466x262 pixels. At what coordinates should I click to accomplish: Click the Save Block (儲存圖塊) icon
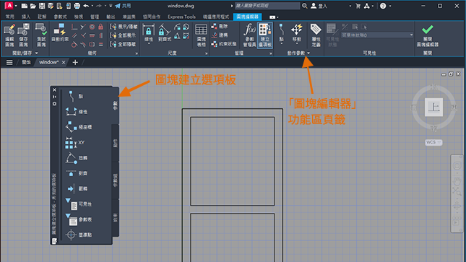click(23, 35)
